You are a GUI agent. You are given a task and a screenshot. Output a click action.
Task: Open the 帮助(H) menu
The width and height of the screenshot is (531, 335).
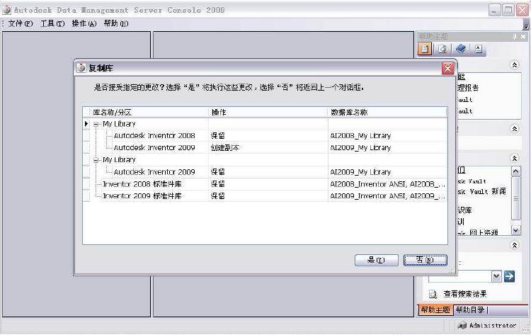116,23
